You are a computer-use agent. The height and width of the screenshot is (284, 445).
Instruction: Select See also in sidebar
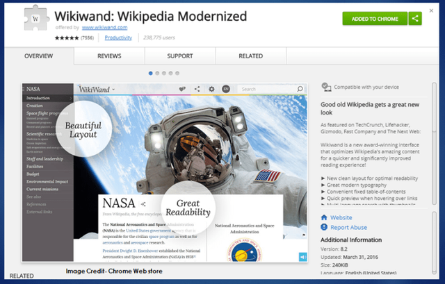click(x=34, y=197)
